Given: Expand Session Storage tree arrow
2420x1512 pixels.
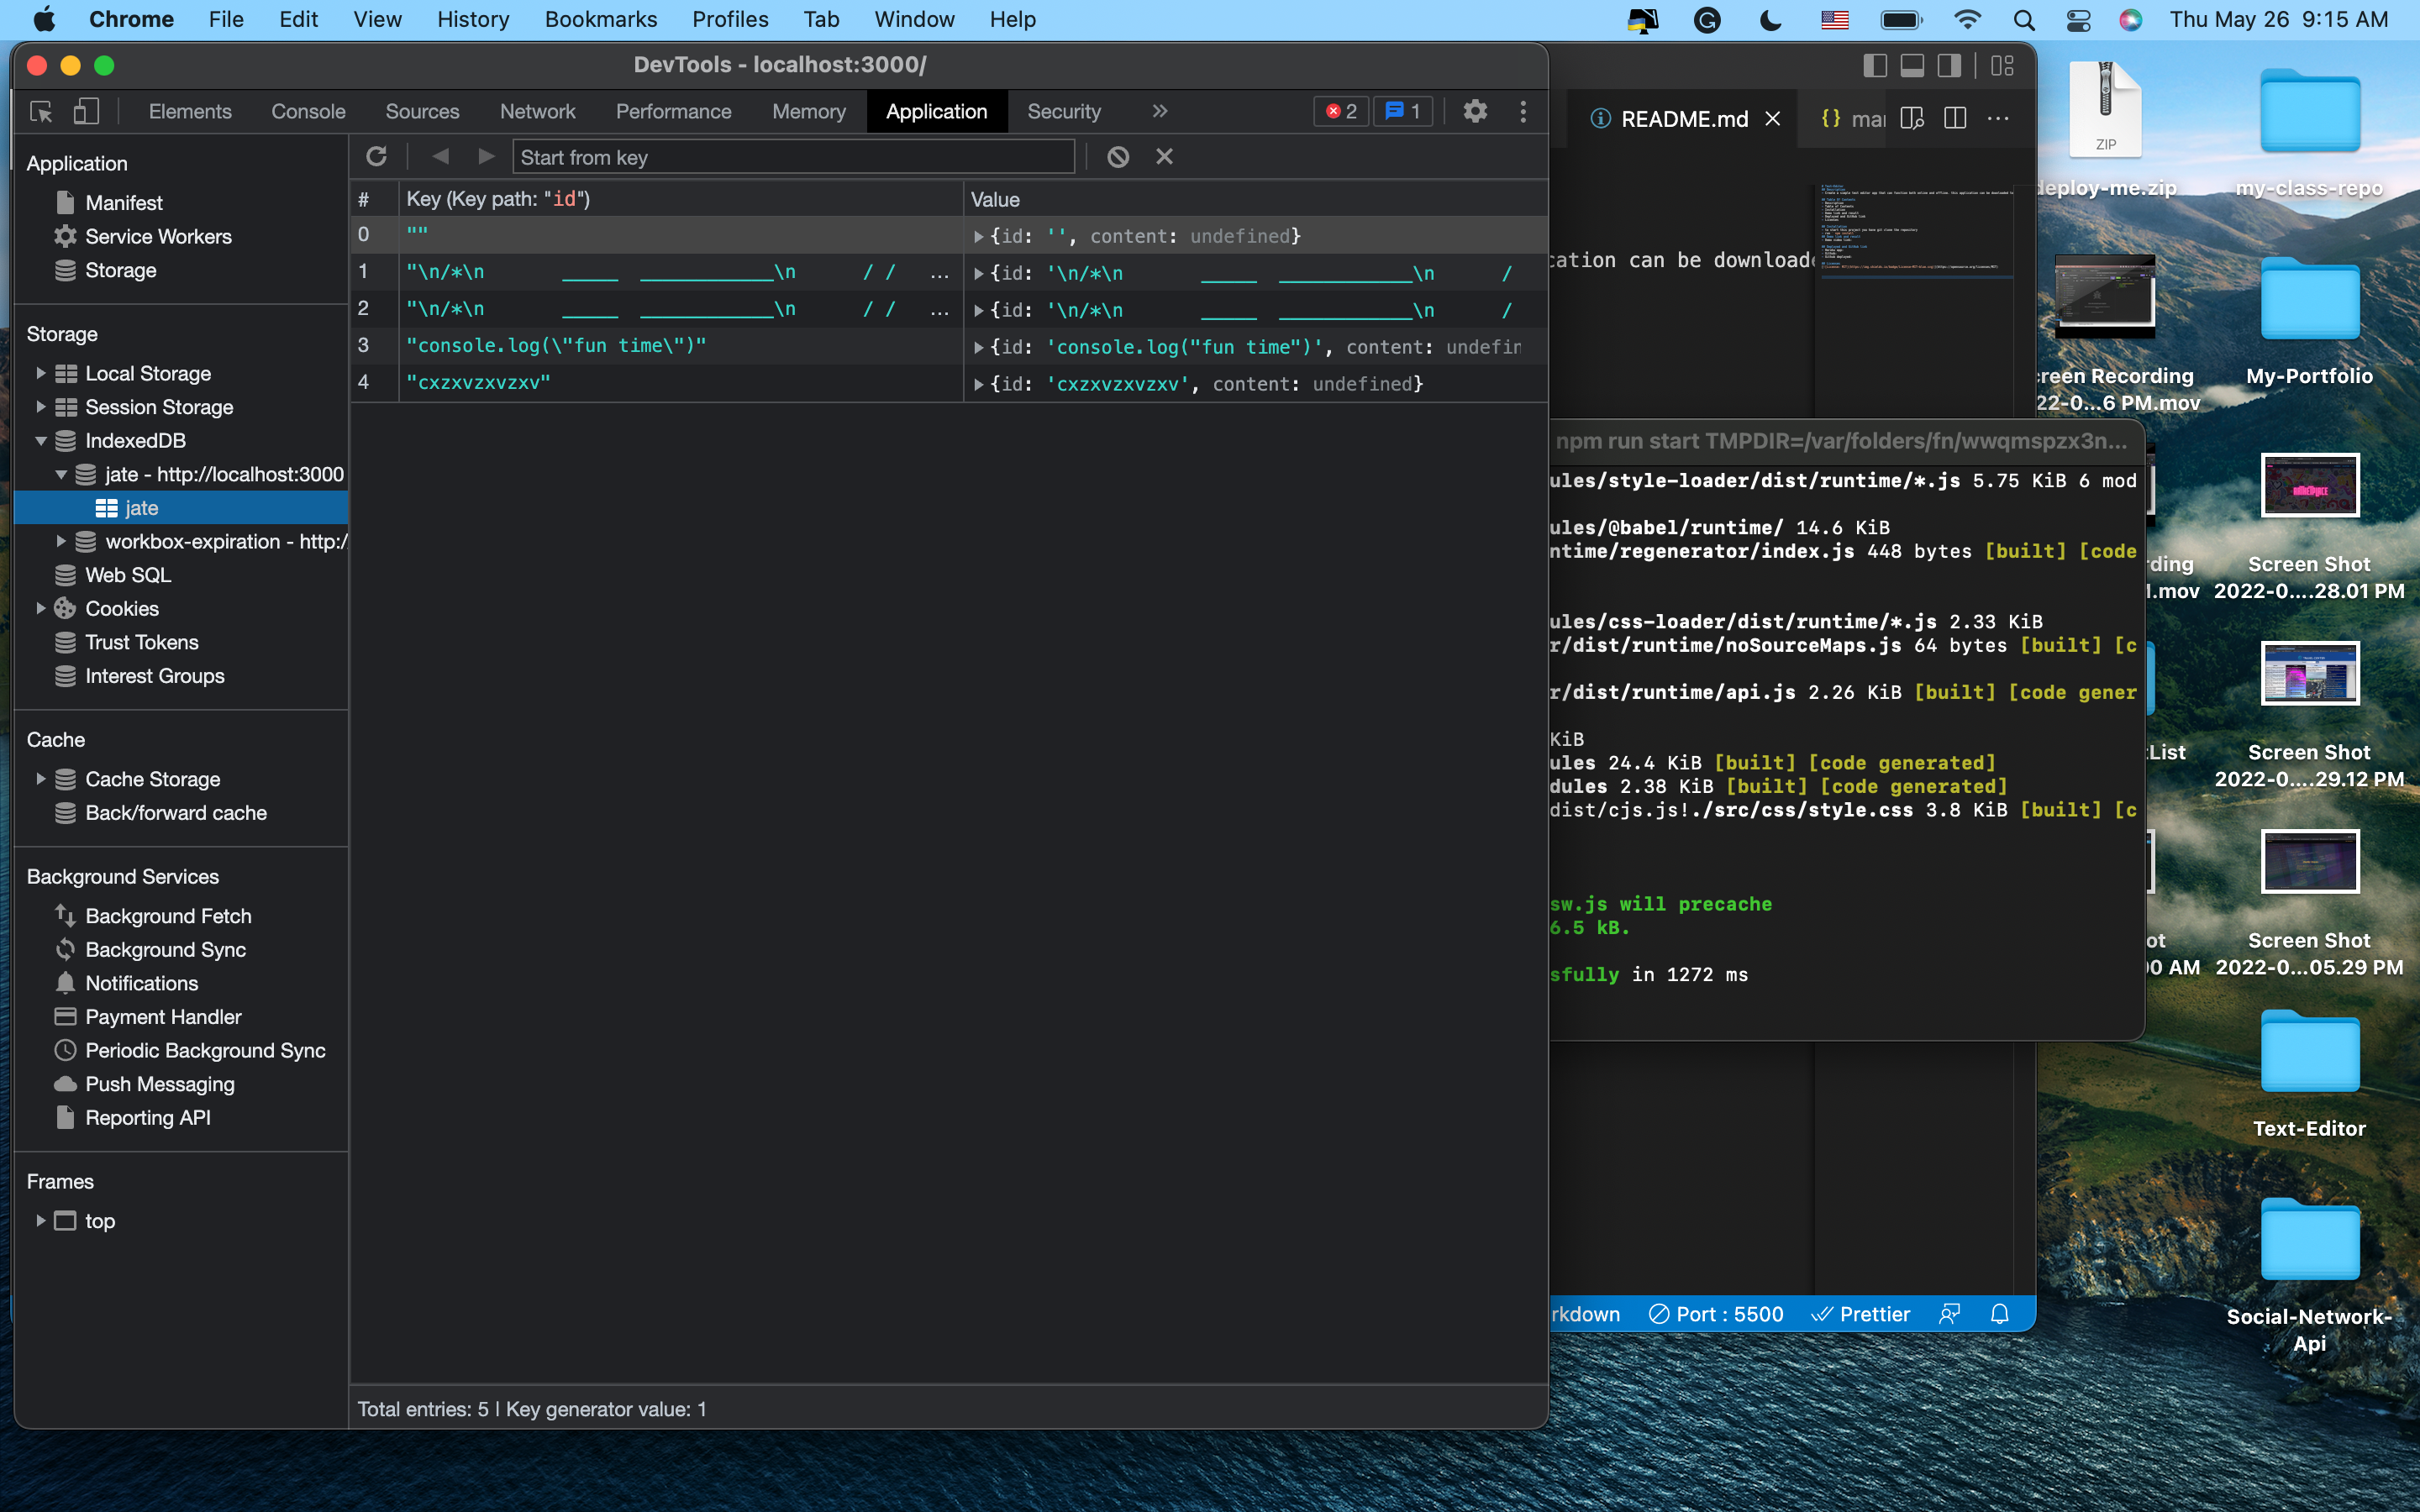Looking at the screenshot, I should (40, 407).
